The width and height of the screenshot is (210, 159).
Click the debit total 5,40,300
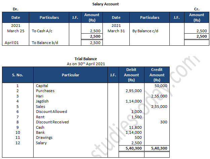pos(134,149)
